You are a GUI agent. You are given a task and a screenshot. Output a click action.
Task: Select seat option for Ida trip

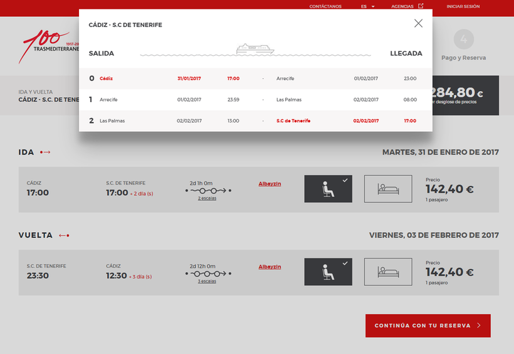(328, 189)
